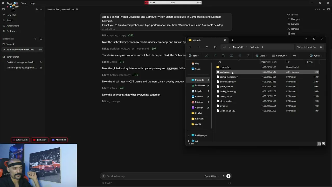This screenshot has width=332, height=187.
Task: Open Automations in the sidebar
Action: 13,26
